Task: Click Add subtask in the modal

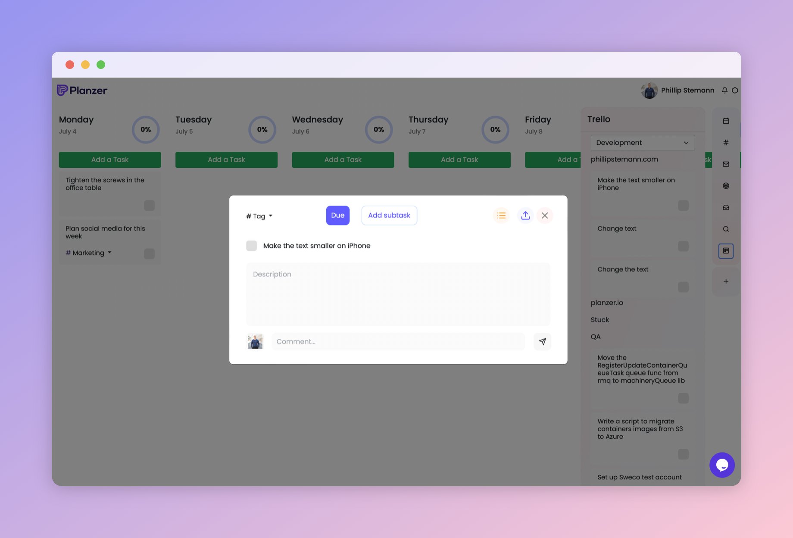Action: click(389, 215)
